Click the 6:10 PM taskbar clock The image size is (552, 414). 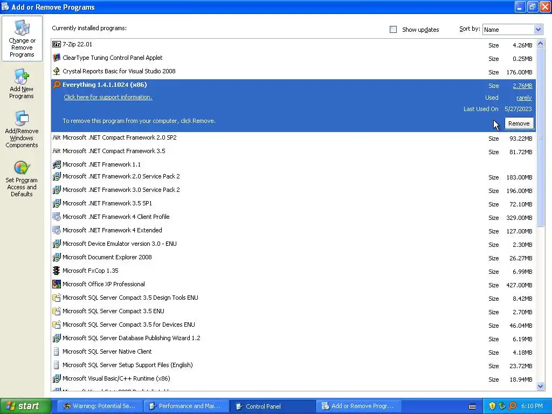coord(532,406)
